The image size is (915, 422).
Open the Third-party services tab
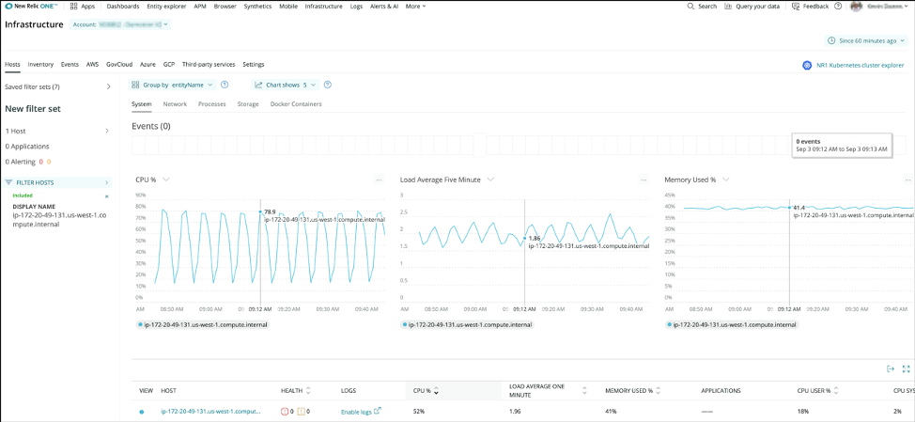pyautogui.click(x=209, y=64)
